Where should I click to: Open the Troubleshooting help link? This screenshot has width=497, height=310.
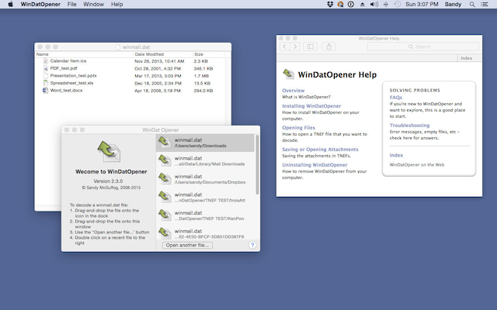[409, 126]
